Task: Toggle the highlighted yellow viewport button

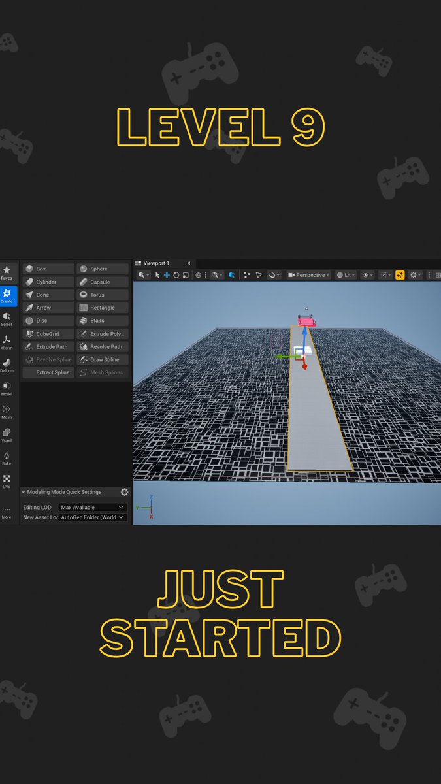Action: tap(400, 275)
